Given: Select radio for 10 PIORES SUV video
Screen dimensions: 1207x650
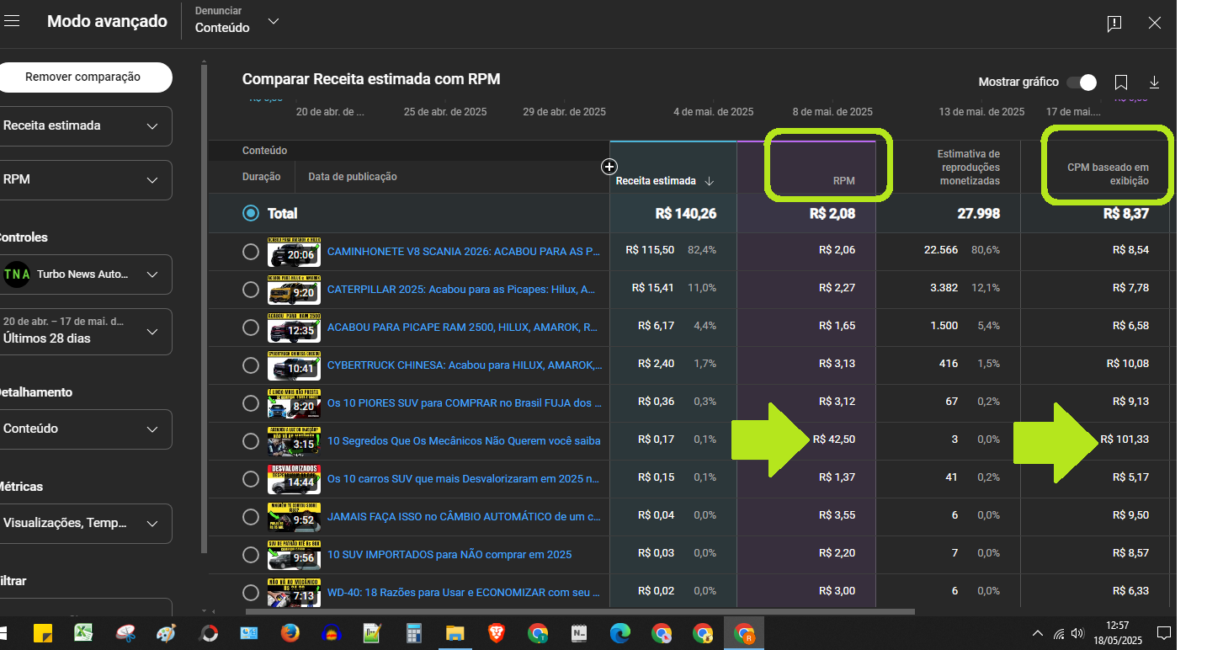Looking at the screenshot, I should 250,403.
